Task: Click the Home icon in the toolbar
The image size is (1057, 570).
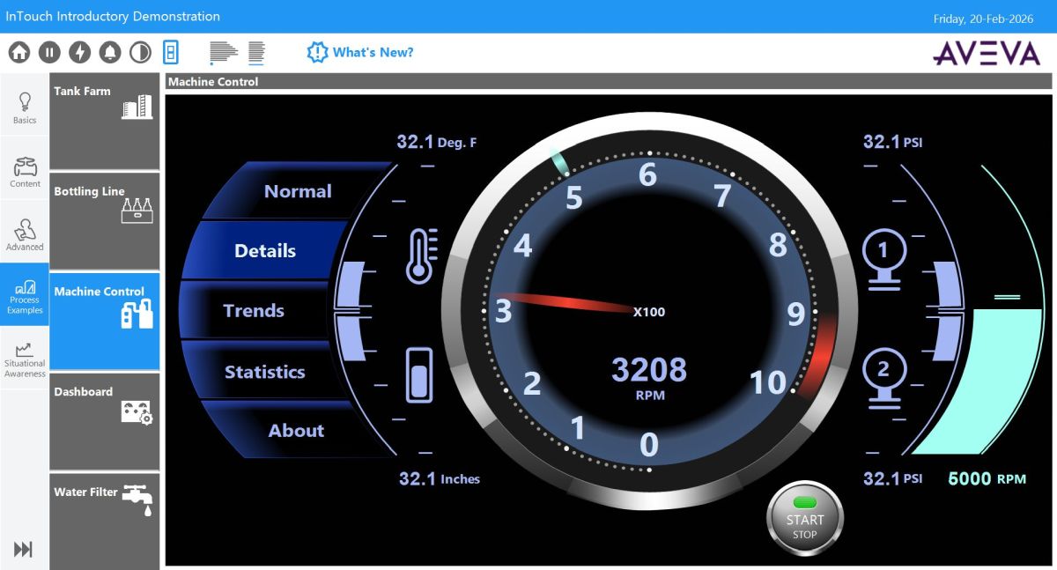Action: pyautogui.click(x=19, y=53)
